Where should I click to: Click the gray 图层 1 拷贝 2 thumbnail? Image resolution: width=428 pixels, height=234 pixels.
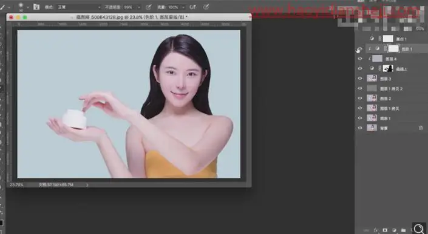coord(372,88)
